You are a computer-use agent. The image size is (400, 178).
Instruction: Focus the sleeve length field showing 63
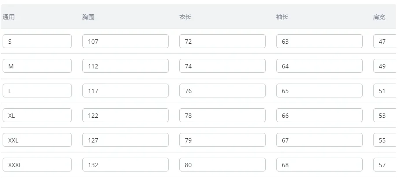[x=319, y=41]
